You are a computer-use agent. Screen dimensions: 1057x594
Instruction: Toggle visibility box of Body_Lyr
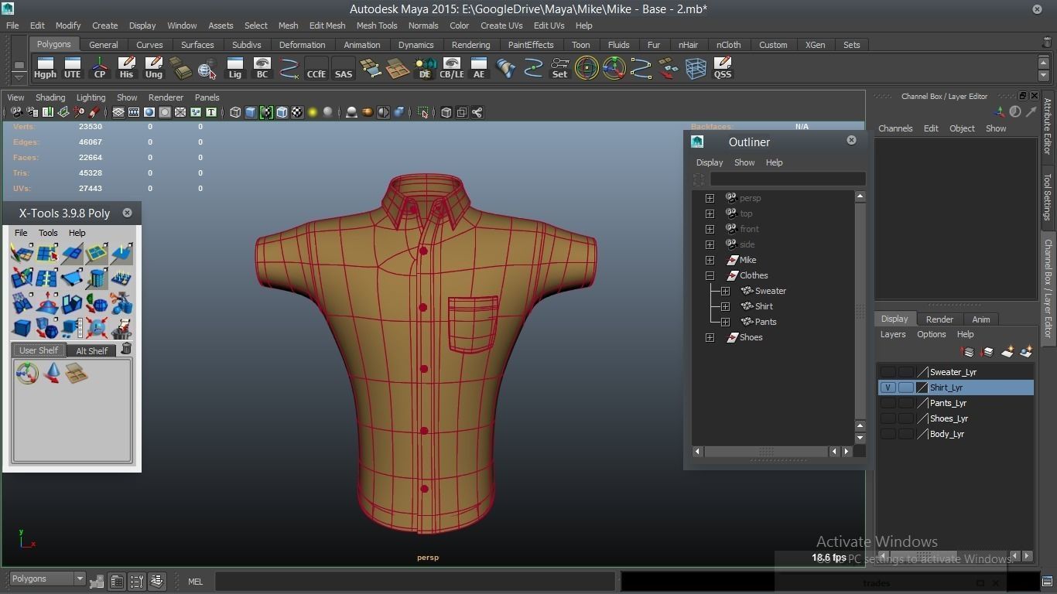888,434
